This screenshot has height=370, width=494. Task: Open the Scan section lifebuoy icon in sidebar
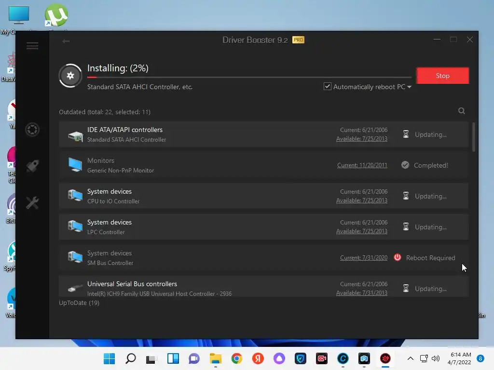[32, 129]
